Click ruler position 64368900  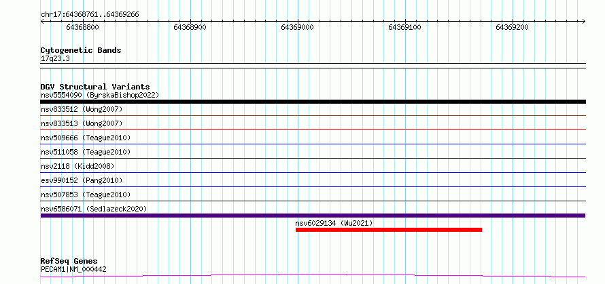point(190,27)
